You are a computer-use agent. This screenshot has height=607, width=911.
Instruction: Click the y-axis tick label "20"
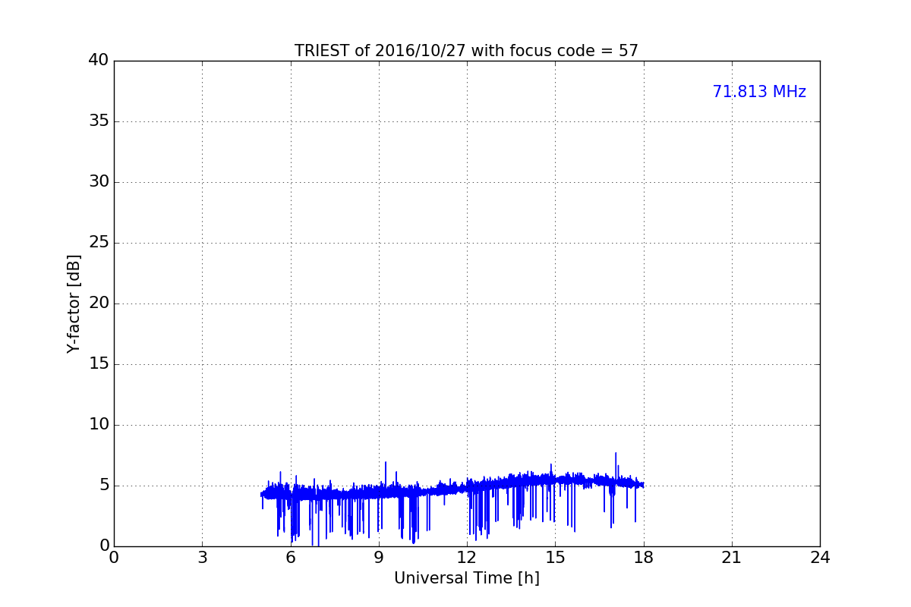pyautogui.click(x=99, y=303)
